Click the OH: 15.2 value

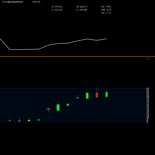click(106, 10)
